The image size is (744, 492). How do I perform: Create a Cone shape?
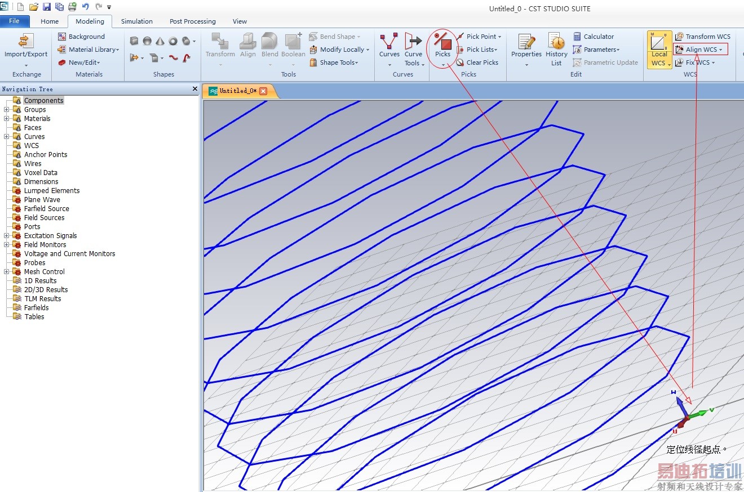160,41
